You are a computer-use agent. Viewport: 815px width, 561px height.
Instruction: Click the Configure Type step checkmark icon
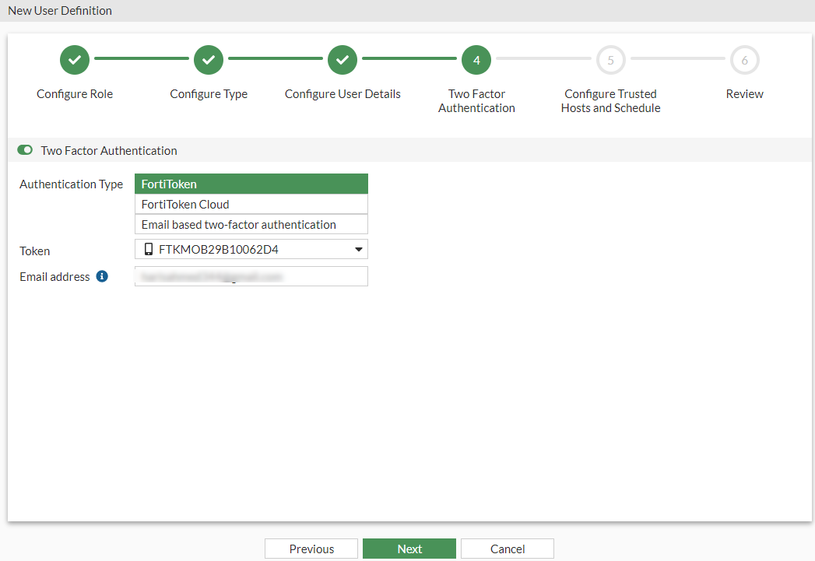click(x=208, y=60)
